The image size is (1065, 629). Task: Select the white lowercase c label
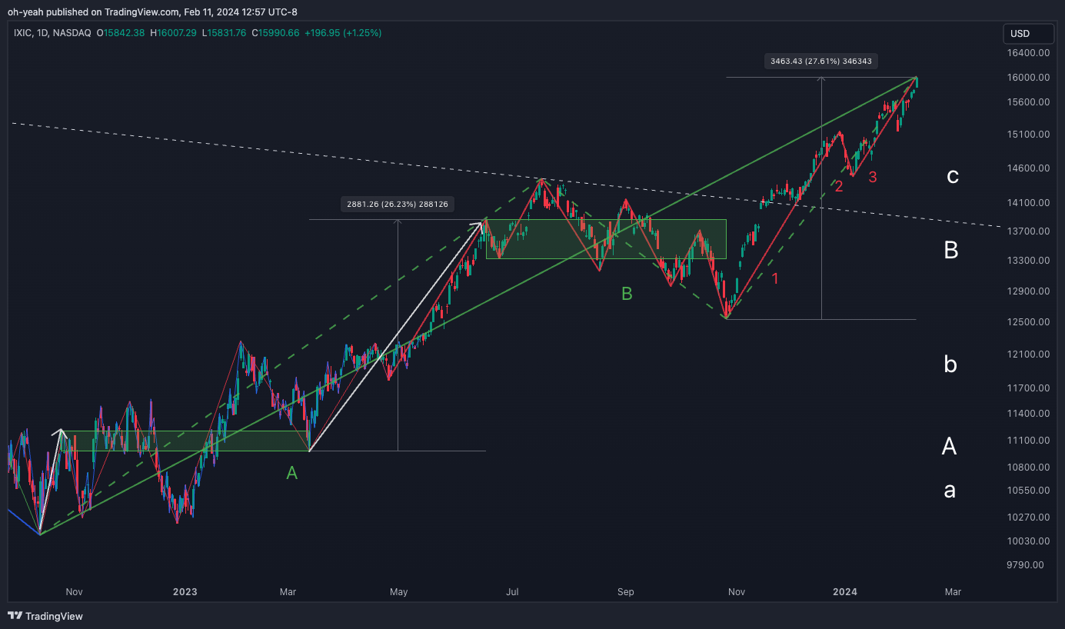tap(952, 176)
